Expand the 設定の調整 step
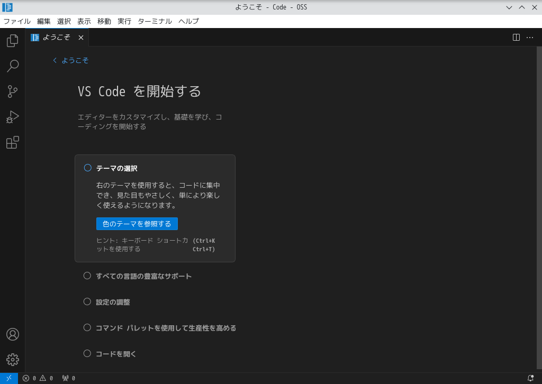The height and width of the screenshot is (384, 542). [113, 302]
